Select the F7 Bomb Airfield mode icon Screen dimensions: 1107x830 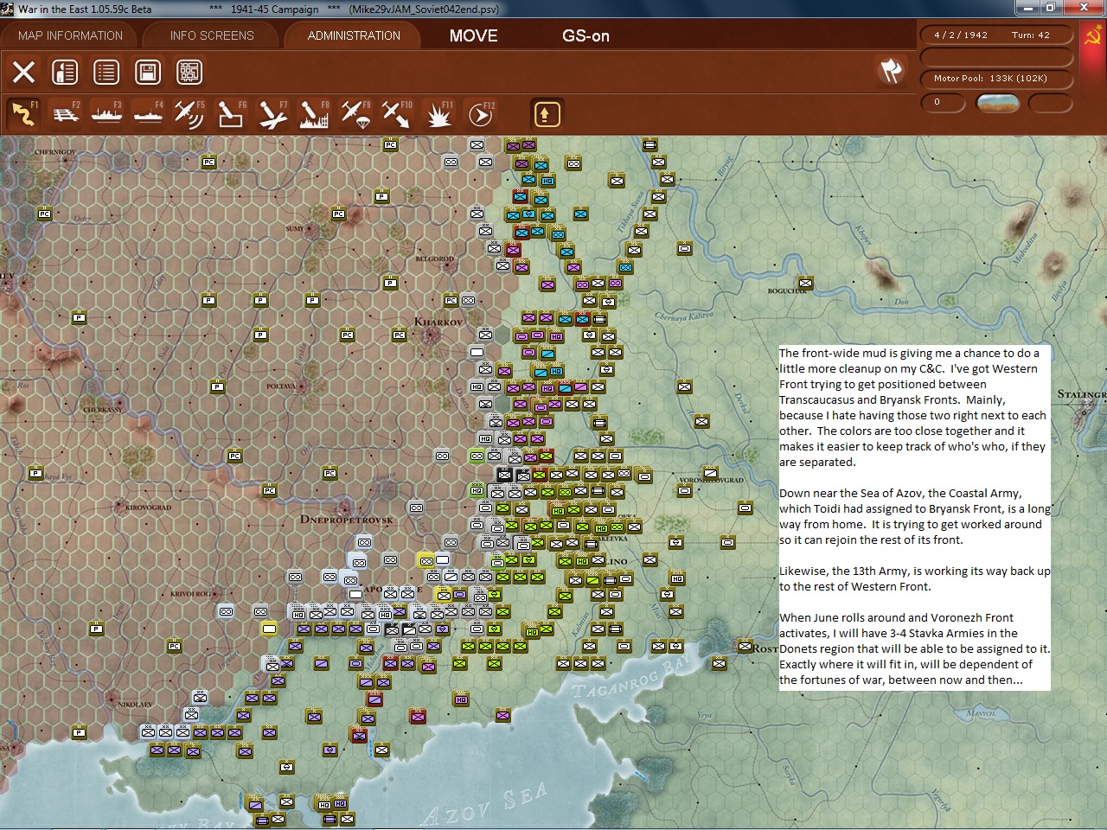(272, 113)
